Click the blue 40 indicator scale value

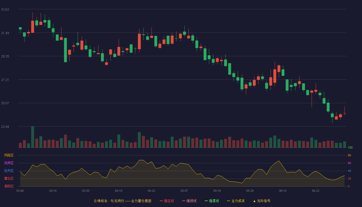coord(349,171)
